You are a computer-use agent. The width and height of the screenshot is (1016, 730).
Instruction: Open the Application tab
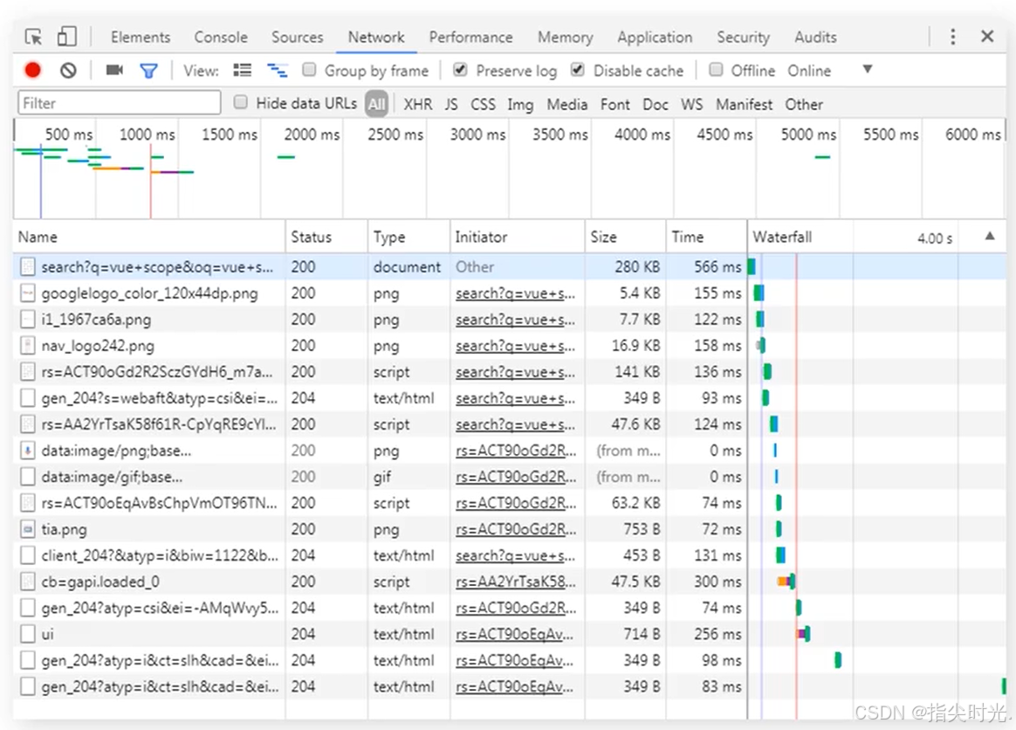[656, 38]
